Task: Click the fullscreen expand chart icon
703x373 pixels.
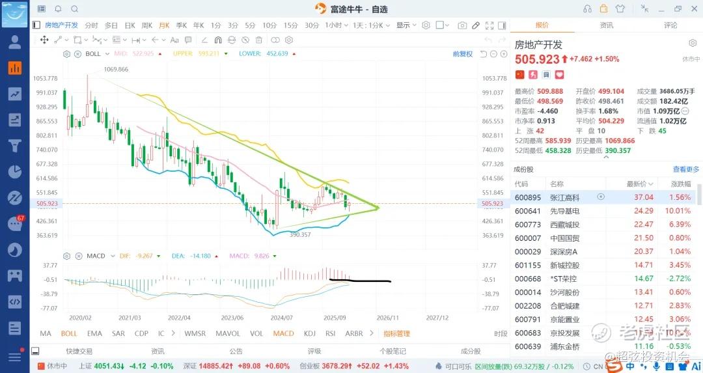Action: tap(489, 25)
